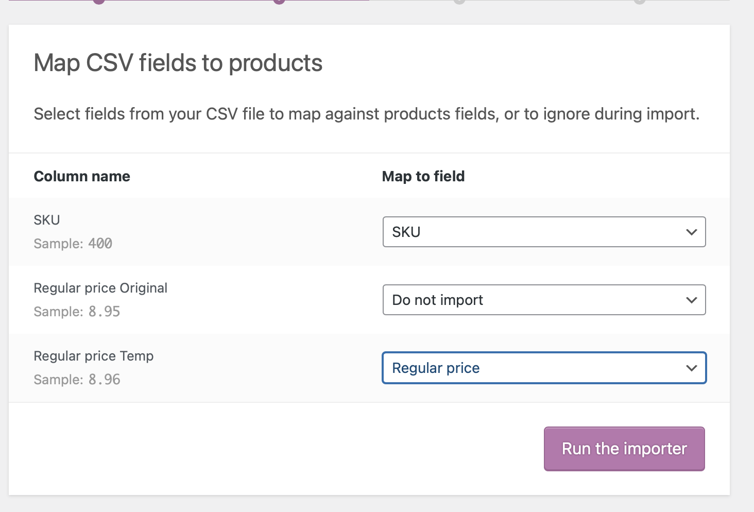The image size is (754, 512).
Task: Click the second purple progress step dot
Action: [279, 2]
